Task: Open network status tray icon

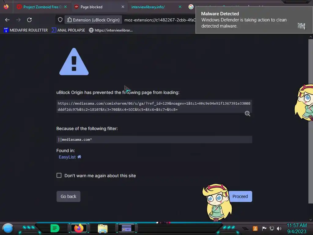Action: (x=271, y=228)
